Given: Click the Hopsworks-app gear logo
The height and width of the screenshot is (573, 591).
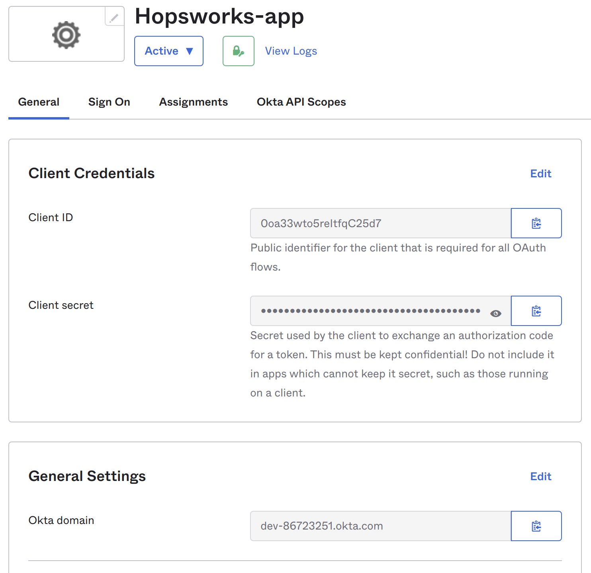Looking at the screenshot, I should coord(66,34).
